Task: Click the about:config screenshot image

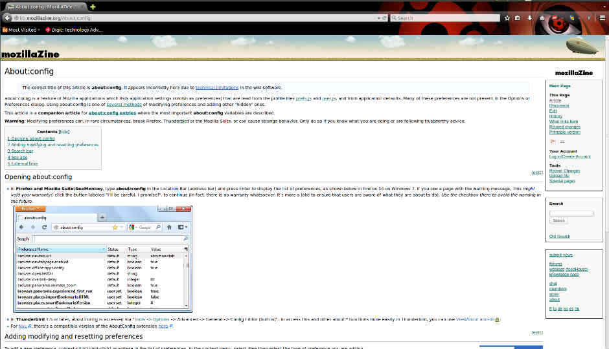Action: coord(103,259)
